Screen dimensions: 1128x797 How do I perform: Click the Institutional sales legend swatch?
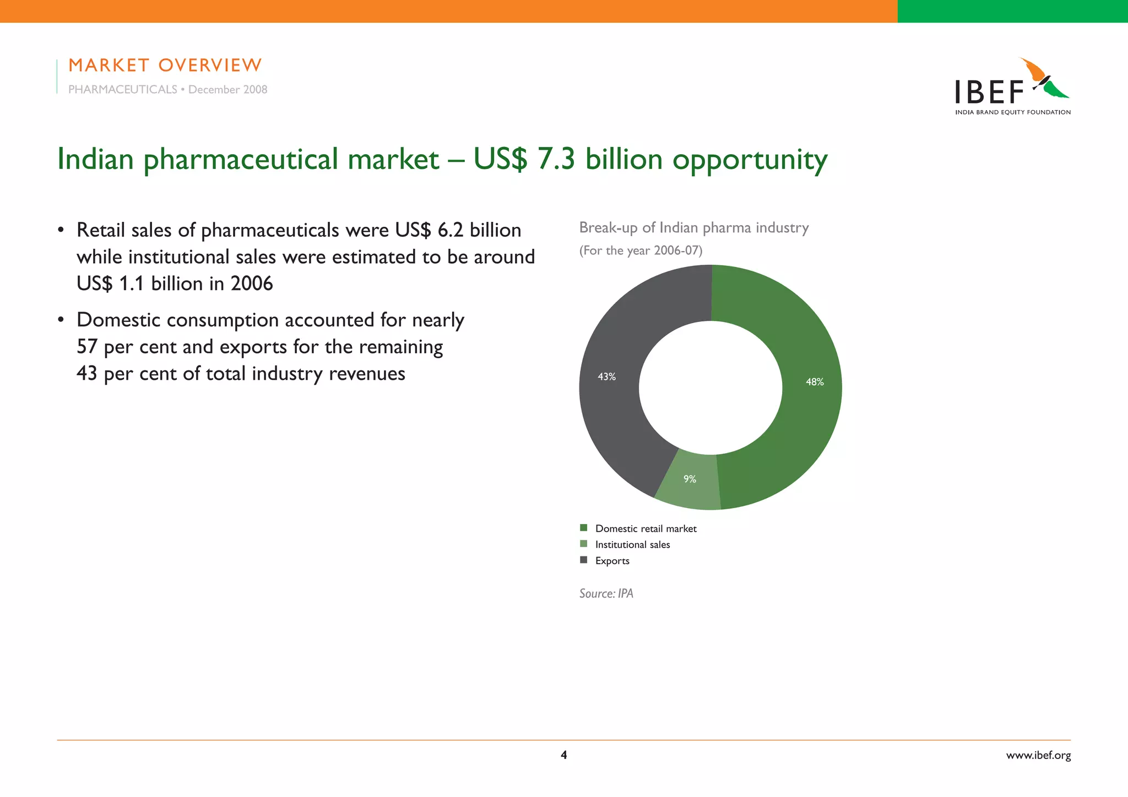tap(584, 544)
